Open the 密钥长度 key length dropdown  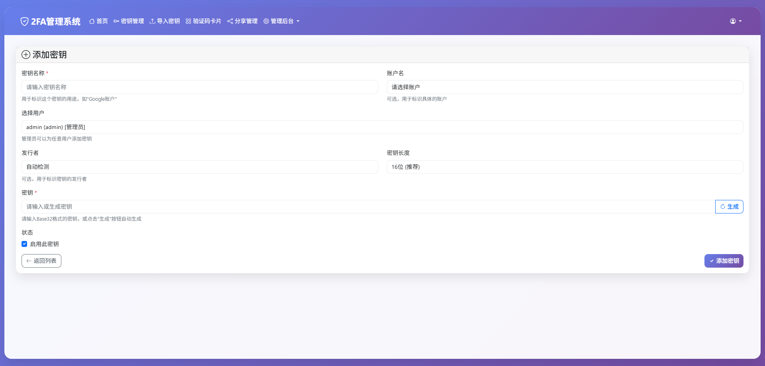[565, 167]
